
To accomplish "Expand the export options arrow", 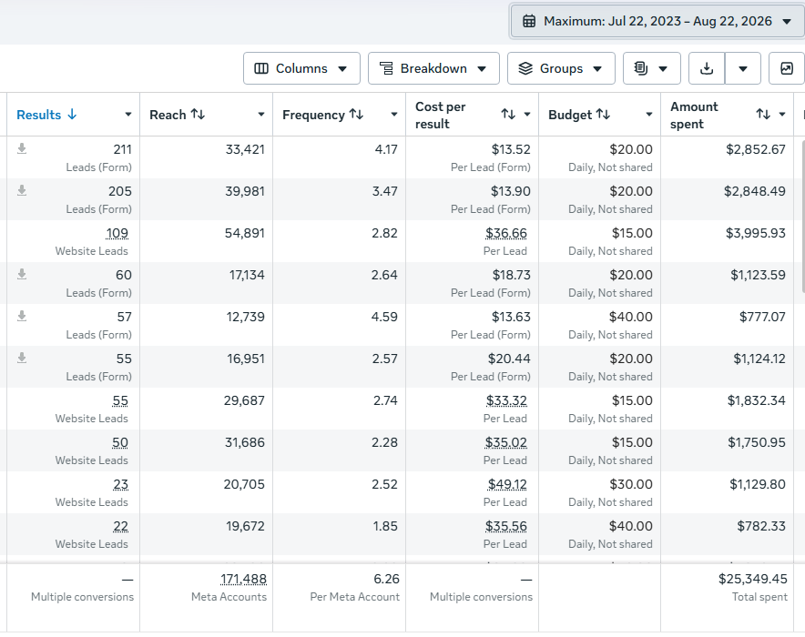I will (742, 68).
